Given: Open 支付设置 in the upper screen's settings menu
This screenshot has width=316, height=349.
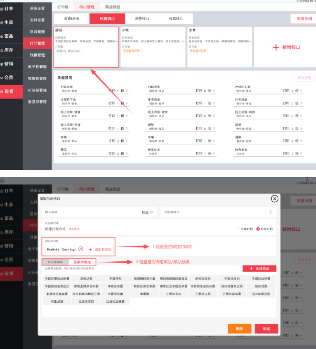Looking at the screenshot, I should [x=37, y=20].
